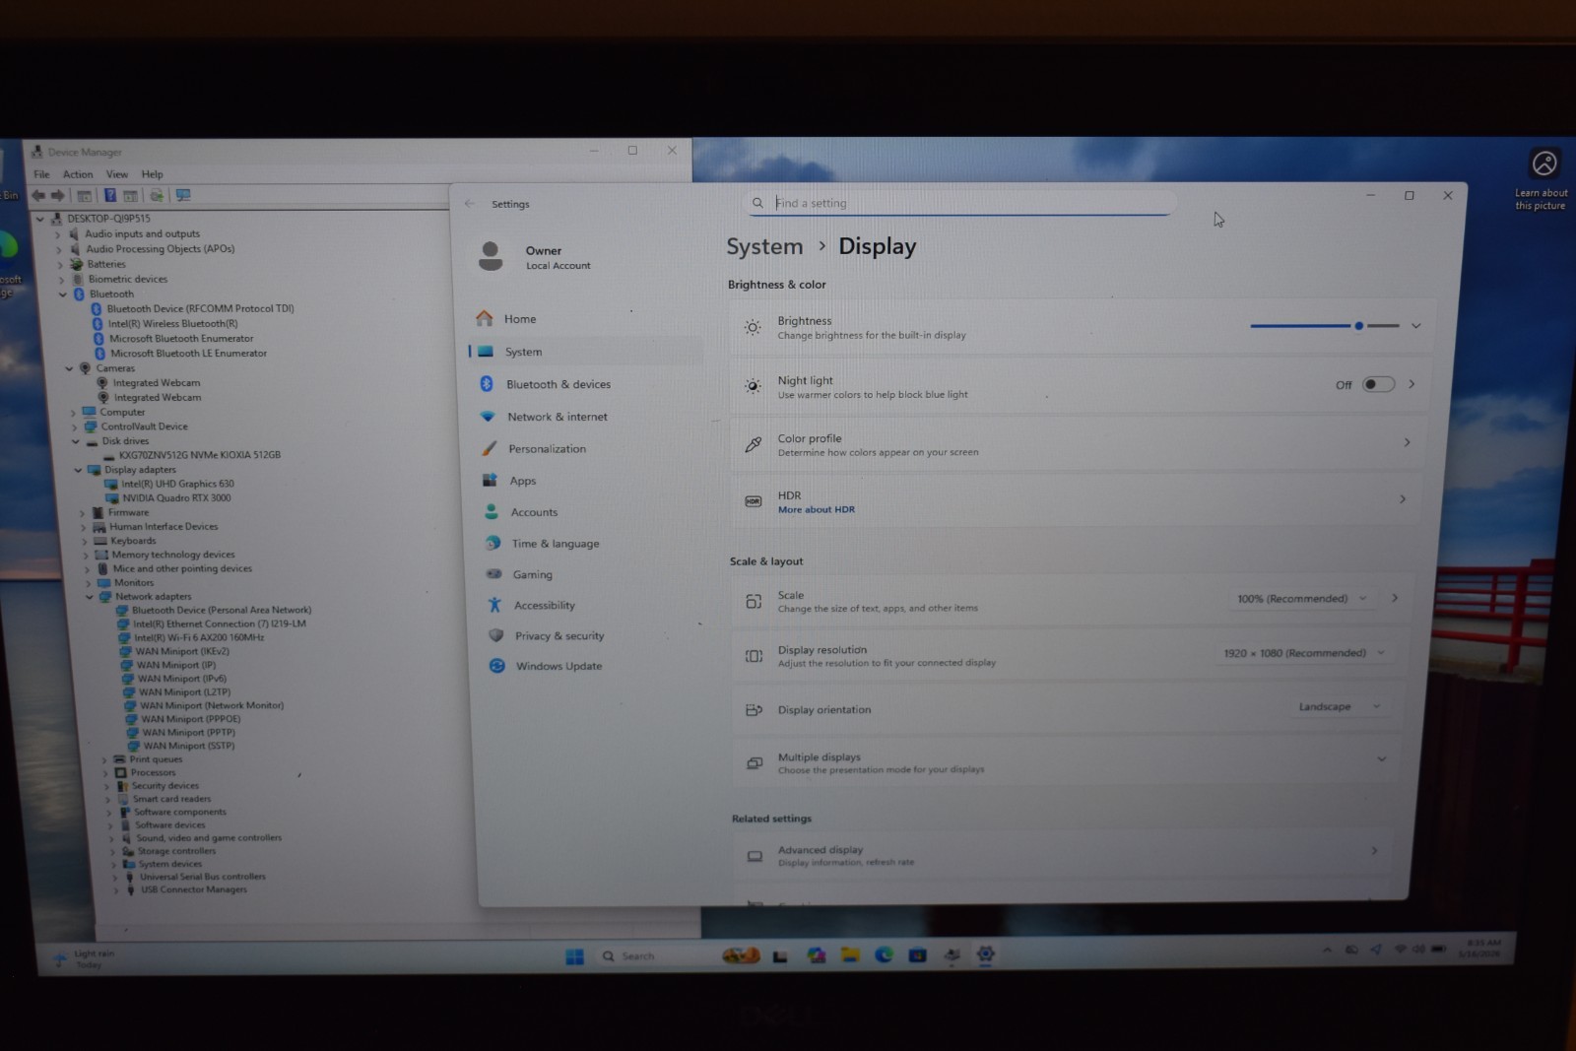Select Intel(R) UHD Graphics 630 adapter
The image size is (1576, 1051).
tap(177, 484)
